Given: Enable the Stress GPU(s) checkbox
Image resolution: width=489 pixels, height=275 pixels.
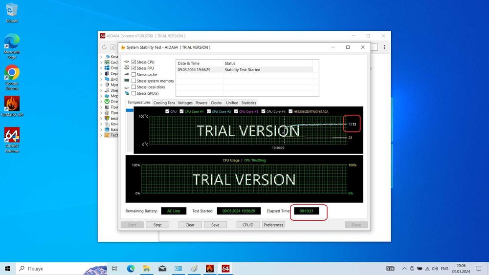Looking at the screenshot, I should (133, 93).
